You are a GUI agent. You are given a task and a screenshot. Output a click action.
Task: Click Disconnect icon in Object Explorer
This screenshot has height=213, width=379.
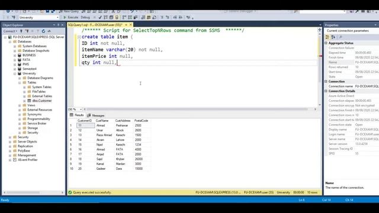tap(27, 31)
